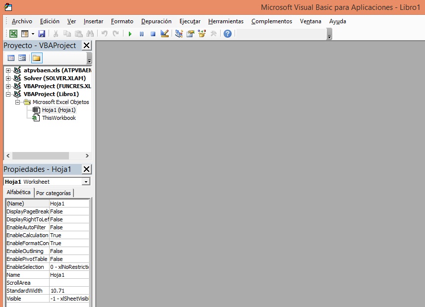The width and height of the screenshot is (425, 307).
Task: Click the View Code icon in Proyecto panel
Action: 11,58
